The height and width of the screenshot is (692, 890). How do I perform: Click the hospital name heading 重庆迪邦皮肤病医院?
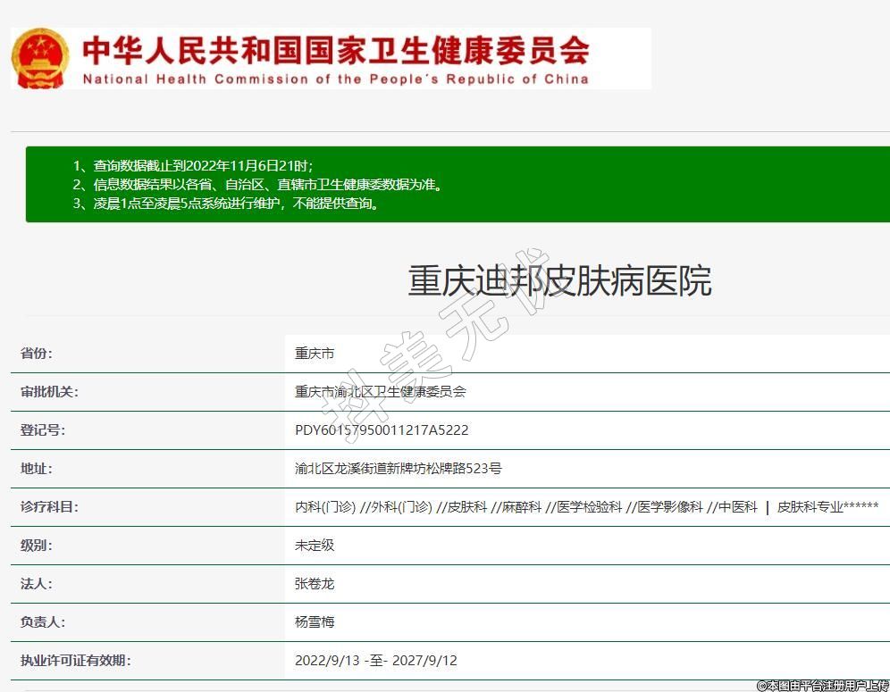(559, 280)
